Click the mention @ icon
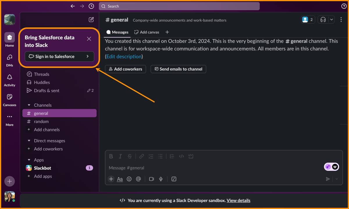The height and width of the screenshot is (209, 349). [x=138, y=179]
